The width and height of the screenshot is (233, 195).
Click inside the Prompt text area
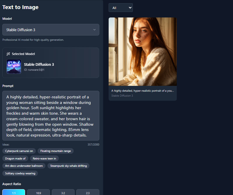tap(51, 116)
